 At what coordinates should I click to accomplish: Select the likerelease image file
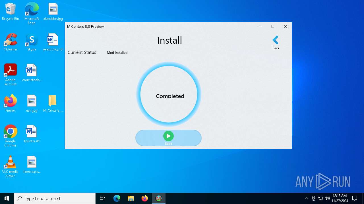[x=32, y=165]
